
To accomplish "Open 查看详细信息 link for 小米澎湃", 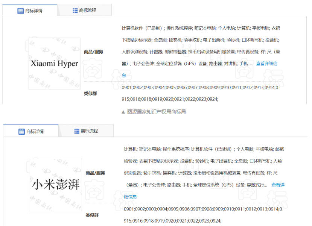I will coord(278,185).
